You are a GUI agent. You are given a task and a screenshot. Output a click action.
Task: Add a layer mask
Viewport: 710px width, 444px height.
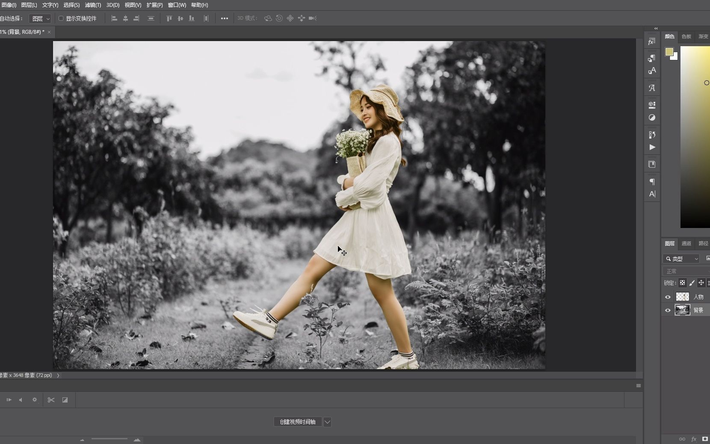click(705, 439)
